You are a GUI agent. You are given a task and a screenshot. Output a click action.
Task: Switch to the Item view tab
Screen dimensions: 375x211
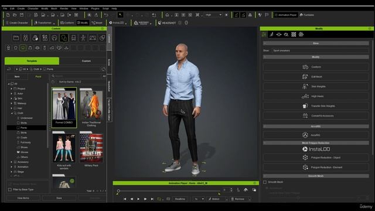[17, 77]
